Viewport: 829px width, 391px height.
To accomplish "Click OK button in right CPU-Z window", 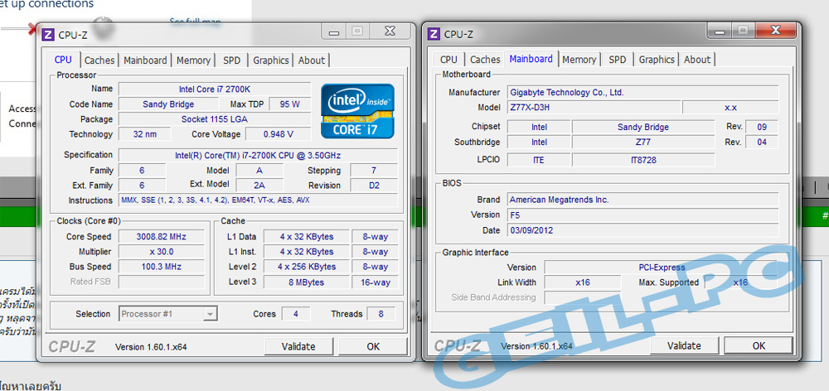I will [759, 345].
